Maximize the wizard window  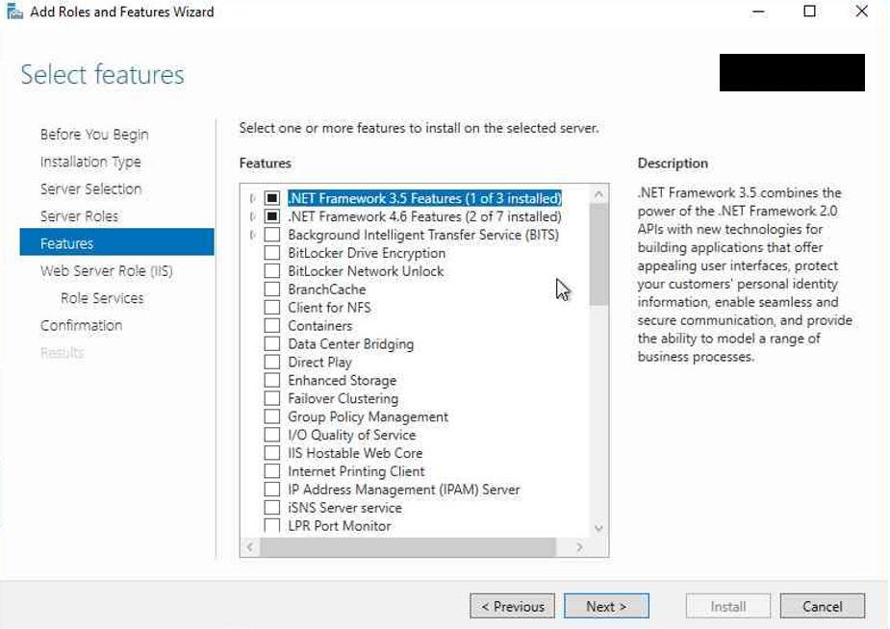tap(810, 12)
